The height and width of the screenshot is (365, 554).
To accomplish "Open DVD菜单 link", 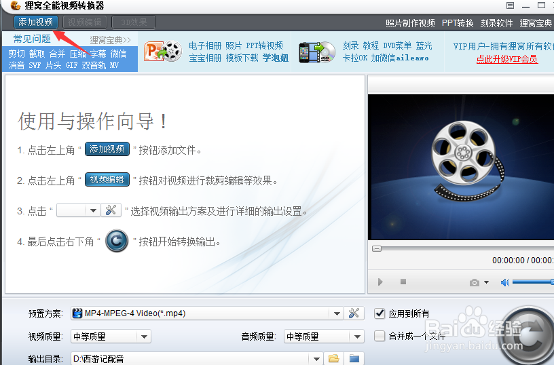I will 397,46.
